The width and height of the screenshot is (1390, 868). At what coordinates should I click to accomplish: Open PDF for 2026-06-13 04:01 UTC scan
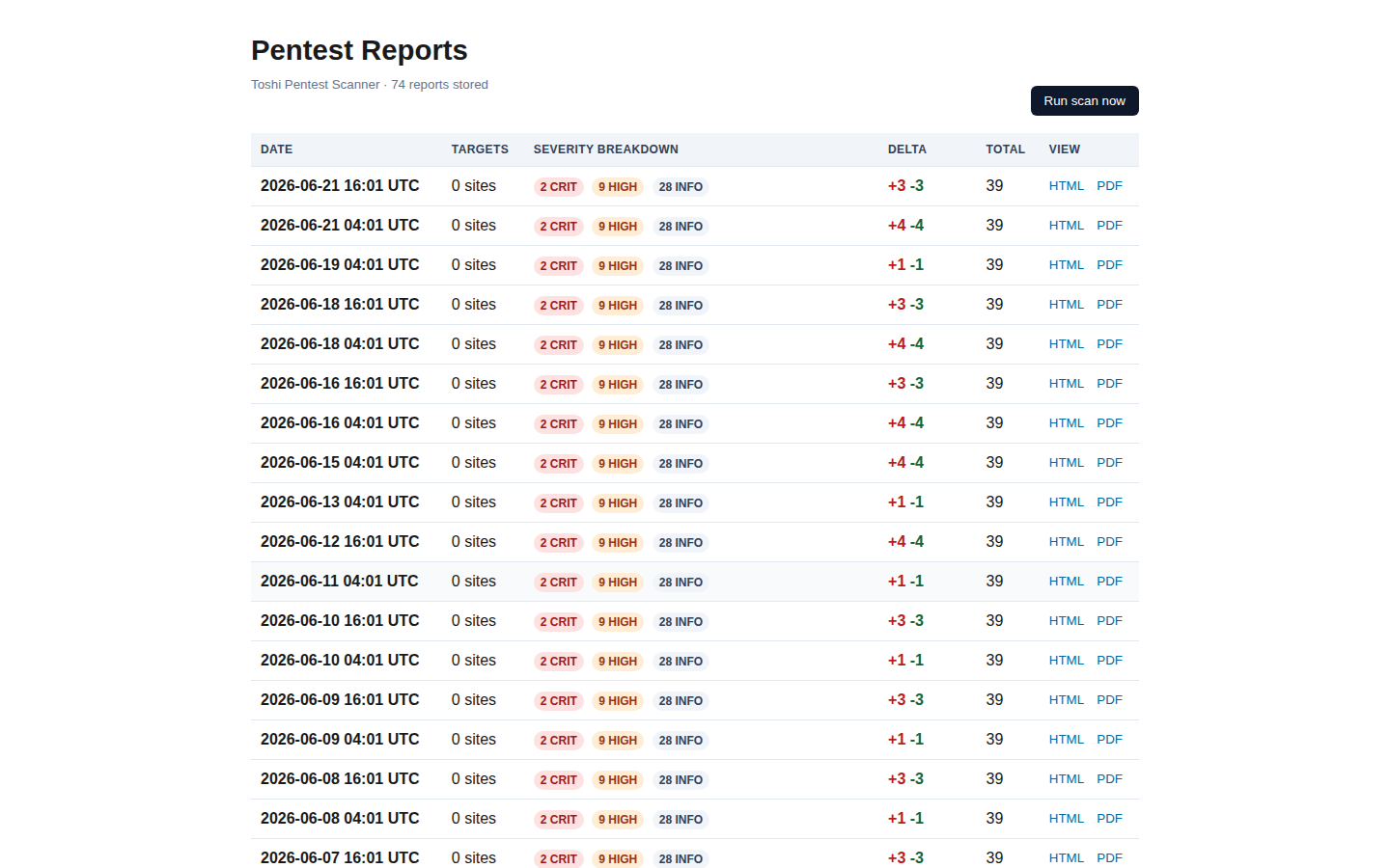(1109, 502)
